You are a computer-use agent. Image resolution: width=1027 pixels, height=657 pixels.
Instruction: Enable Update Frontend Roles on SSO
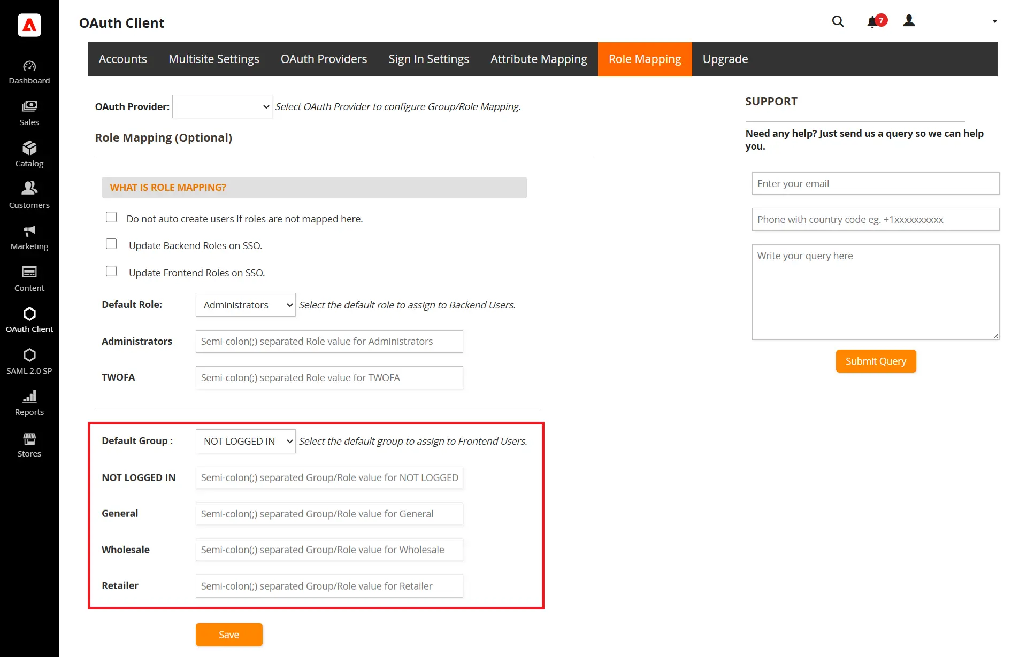click(x=111, y=271)
